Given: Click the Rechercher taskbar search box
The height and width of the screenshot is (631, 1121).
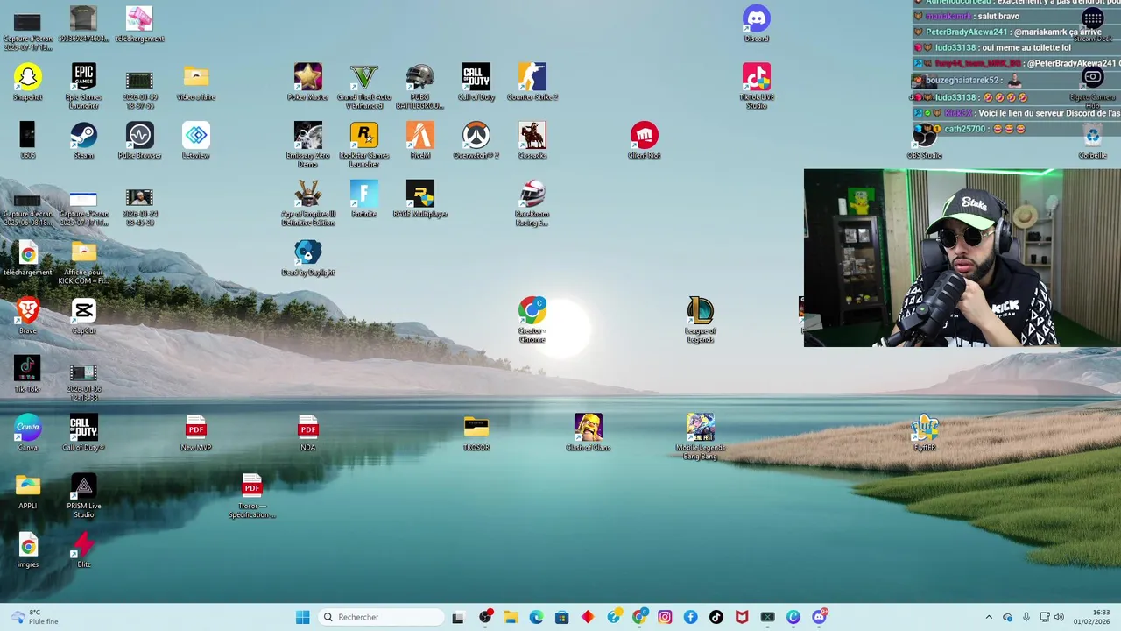Looking at the screenshot, I should coord(380,617).
